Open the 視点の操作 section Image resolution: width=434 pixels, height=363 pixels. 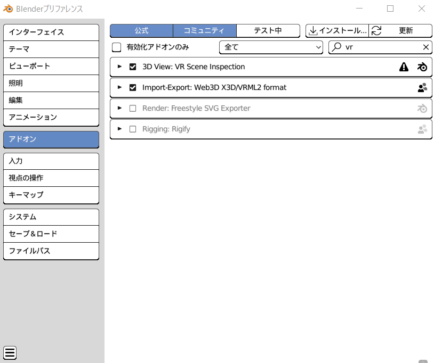(x=51, y=178)
